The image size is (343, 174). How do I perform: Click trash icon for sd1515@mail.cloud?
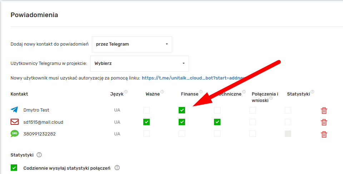(324, 122)
